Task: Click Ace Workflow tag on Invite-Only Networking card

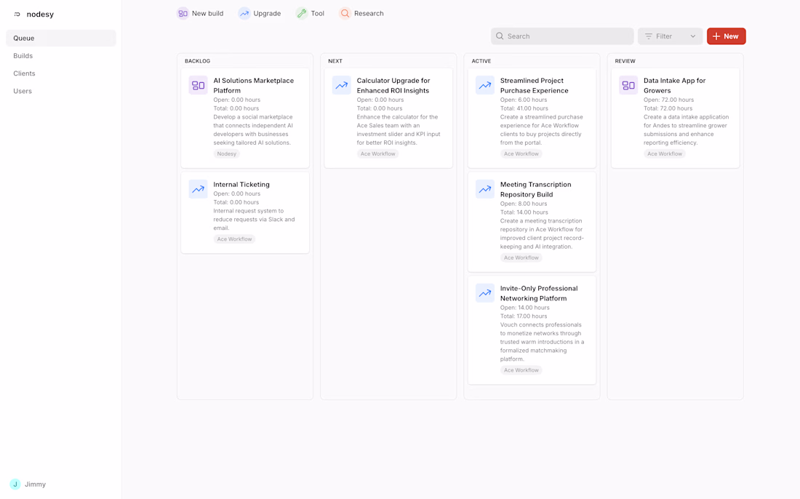Action: 521,370
